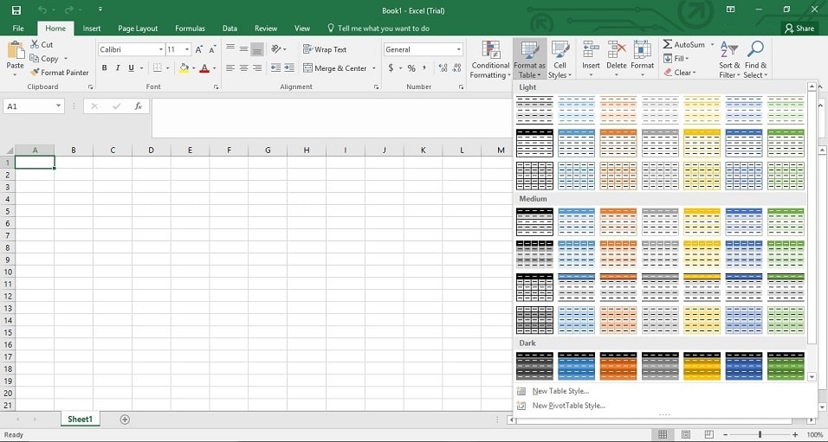Switch to Page Break Preview in status bar

[x=708, y=434]
